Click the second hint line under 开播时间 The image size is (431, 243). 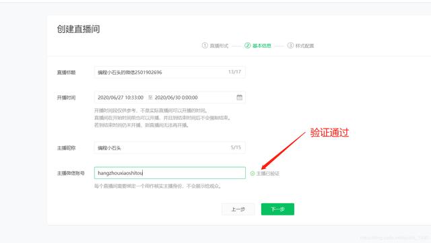point(163,118)
